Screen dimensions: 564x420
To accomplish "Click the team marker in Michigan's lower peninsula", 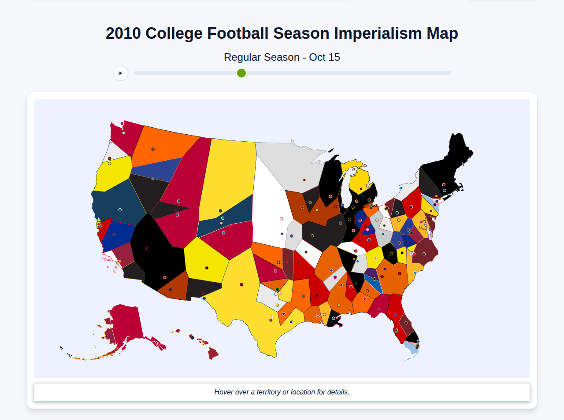I will pyautogui.click(x=361, y=188).
